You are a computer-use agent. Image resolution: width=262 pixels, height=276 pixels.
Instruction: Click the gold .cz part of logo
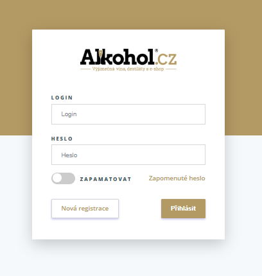click(166, 59)
